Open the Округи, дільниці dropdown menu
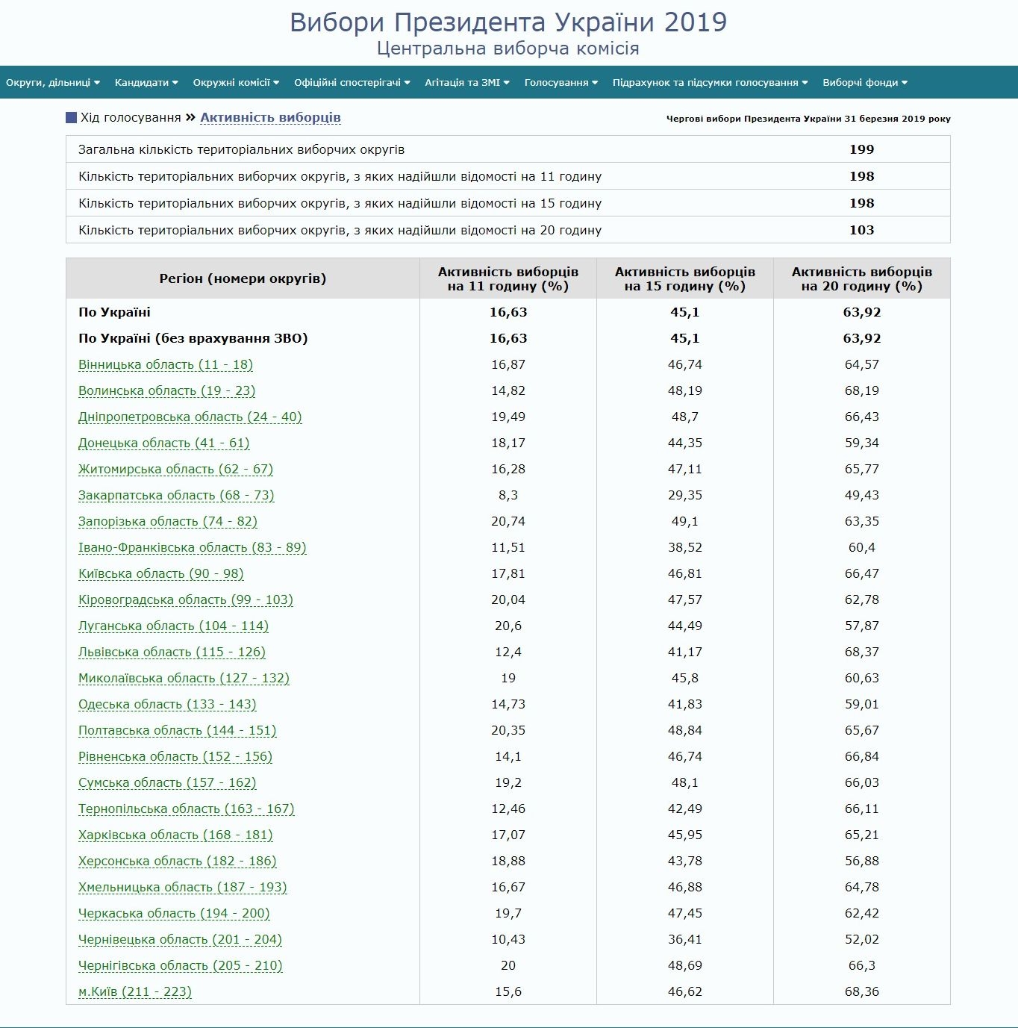The height and width of the screenshot is (1028, 1018). (52, 83)
